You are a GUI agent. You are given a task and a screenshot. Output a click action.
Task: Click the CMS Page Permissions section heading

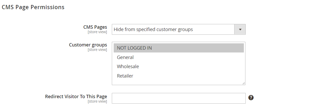33,7
